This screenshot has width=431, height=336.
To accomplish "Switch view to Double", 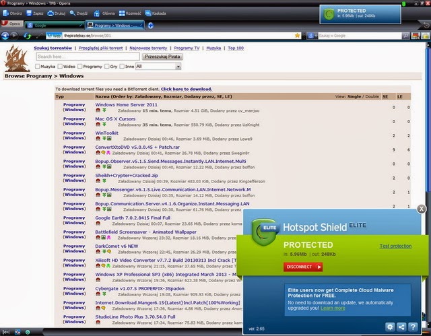I will (372, 96).
